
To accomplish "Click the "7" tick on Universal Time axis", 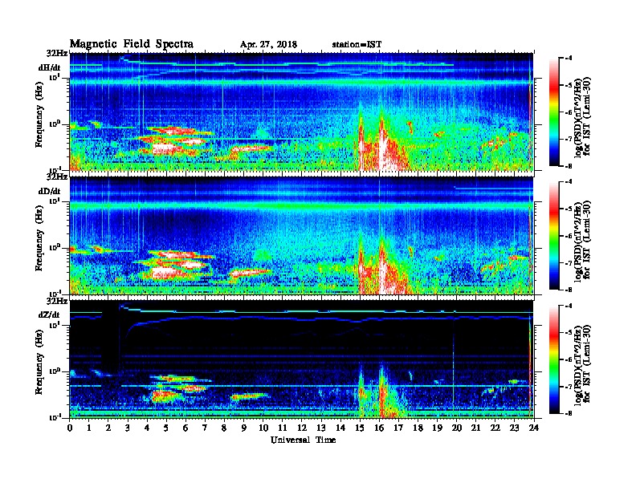I will tap(205, 428).
